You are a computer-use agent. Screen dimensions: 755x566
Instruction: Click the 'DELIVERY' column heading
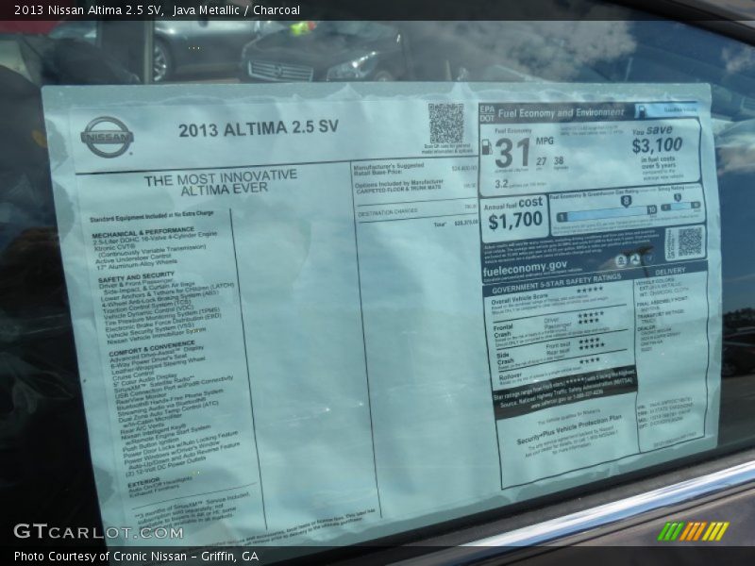coord(669,272)
